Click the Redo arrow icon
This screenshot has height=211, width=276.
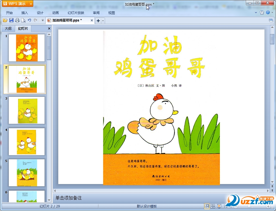[x=35, y=20]
